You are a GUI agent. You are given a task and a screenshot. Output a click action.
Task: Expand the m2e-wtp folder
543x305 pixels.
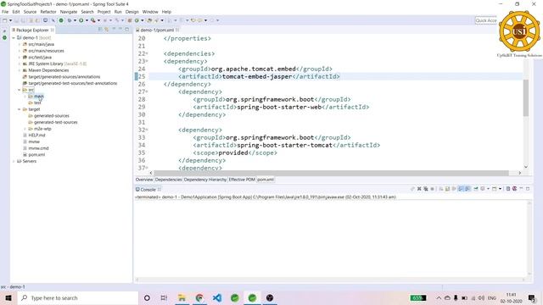pos(25,129)
